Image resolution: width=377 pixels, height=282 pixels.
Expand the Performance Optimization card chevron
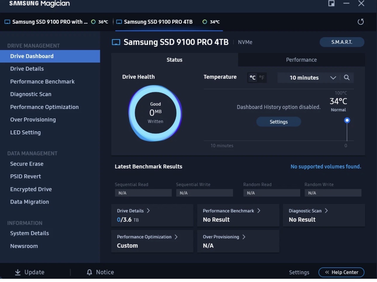(176, 237)
